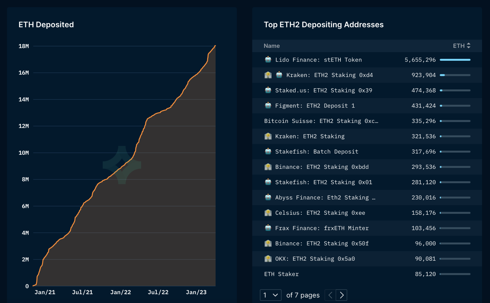This screenshot has height=303, width=490.
Task: Open Binance: ETH2 Staking 0xbdd entry
Action: pos(322,167)
